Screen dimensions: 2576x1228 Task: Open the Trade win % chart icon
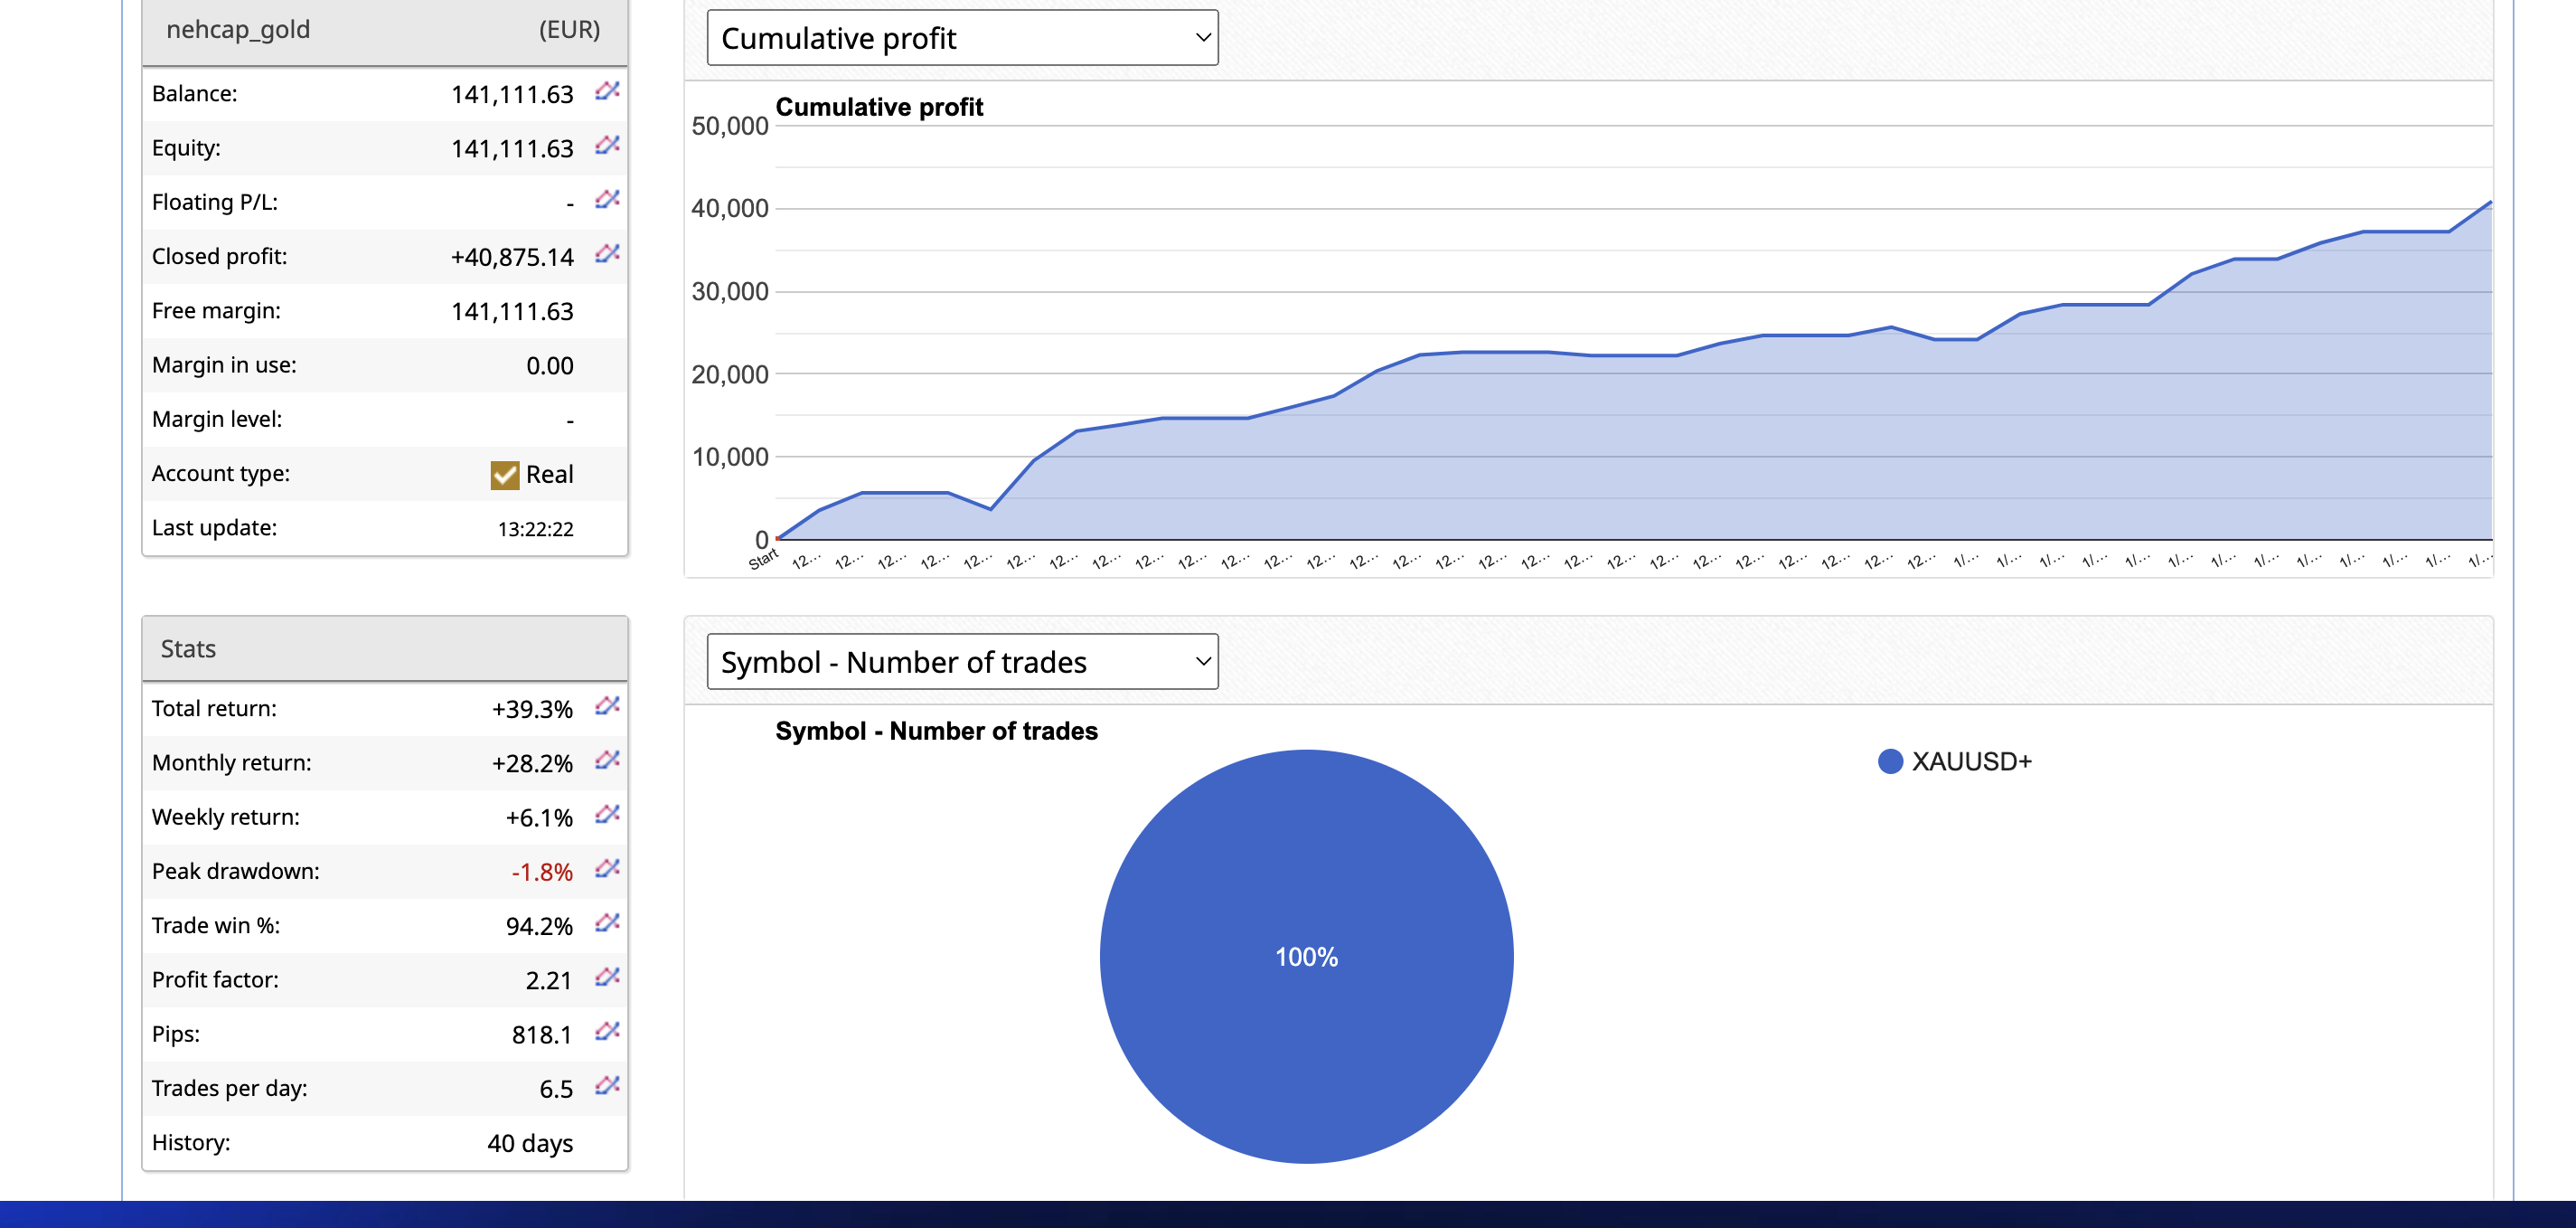coord(607,922)
